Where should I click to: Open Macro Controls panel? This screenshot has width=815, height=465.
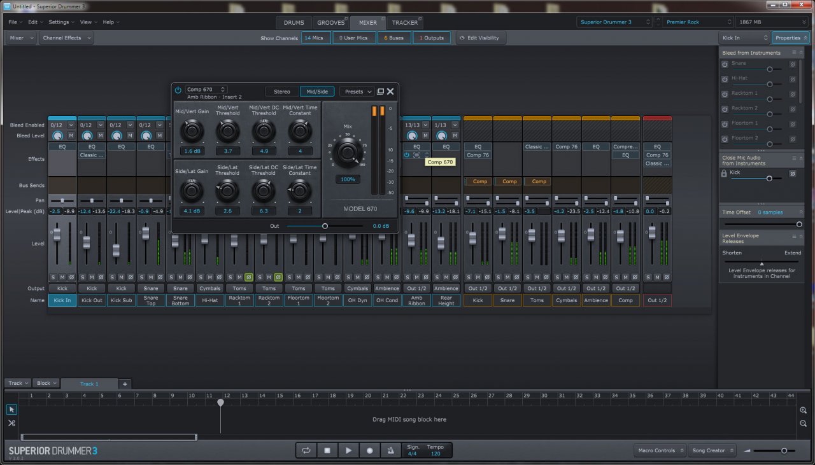click(x=660, y=450)
